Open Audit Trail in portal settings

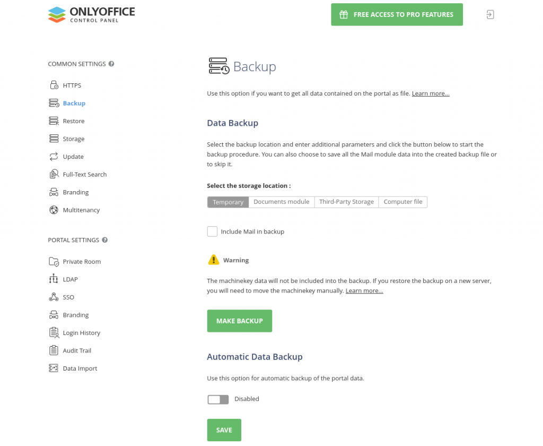[x=77, y=351]
